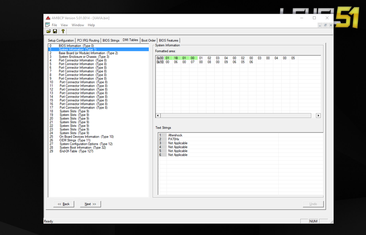Switch to the BIOS Strings tab
This screenshot has width=366, height=235.
[111, 40]
